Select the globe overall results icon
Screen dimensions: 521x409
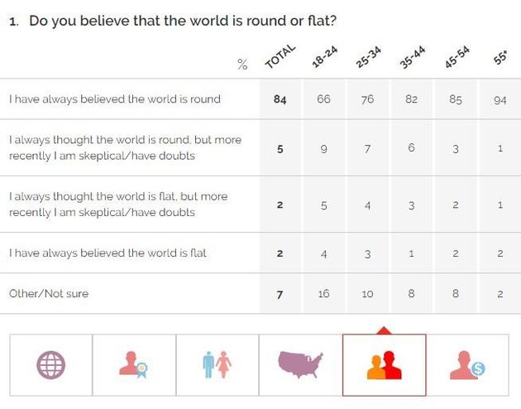point(50,364)
